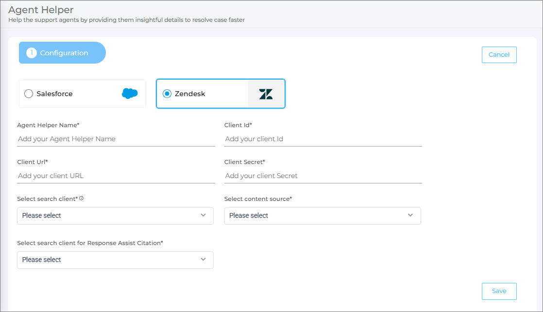The width and height of the screenshot is (543, 312).
Task: Focus the Client Url input field
Action: tap(116, 176)
